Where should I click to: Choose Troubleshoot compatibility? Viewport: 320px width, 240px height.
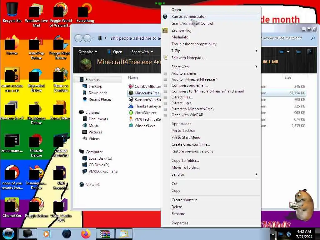211,44
